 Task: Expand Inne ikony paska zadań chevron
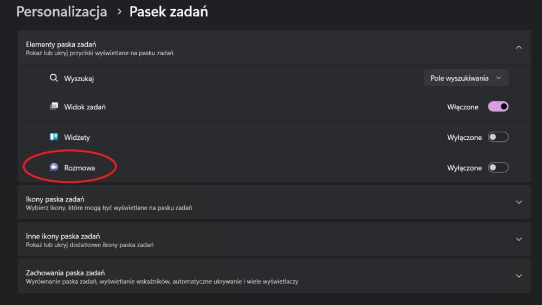pyautogui.click(x=519, y=239)
